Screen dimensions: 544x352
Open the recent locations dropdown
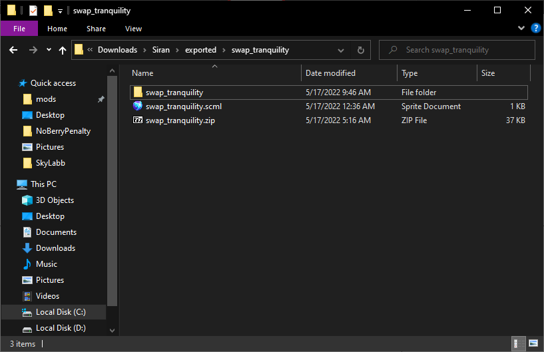49,50
